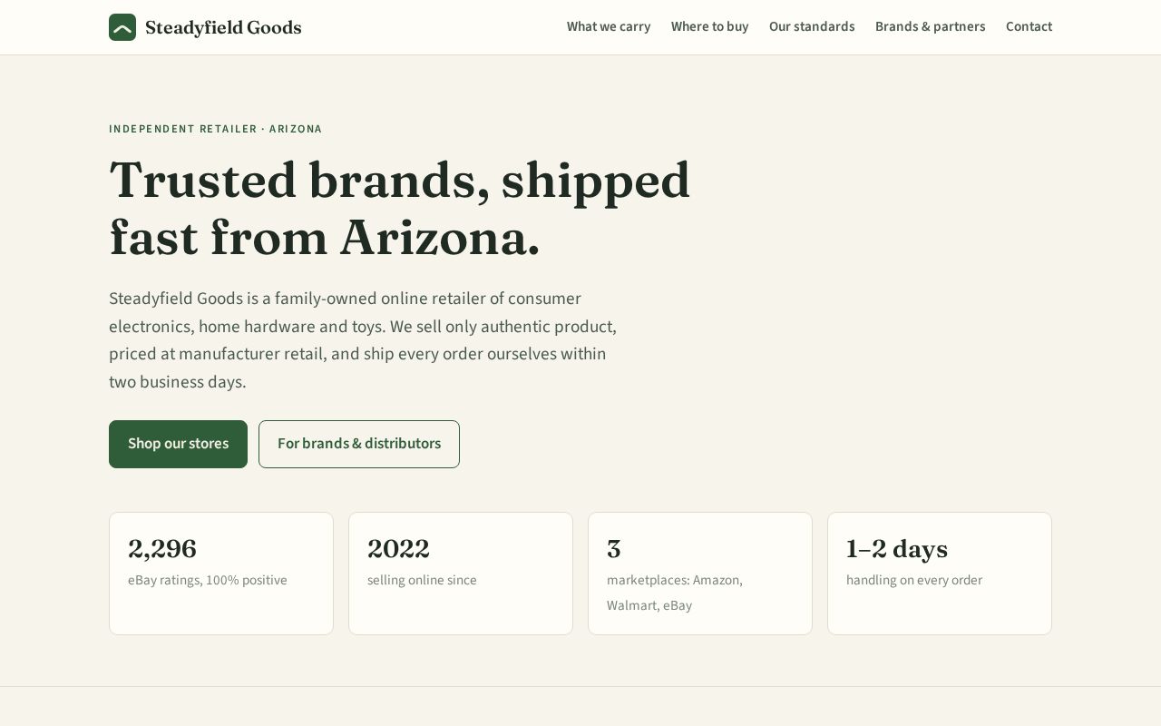This screenshot has width=1161, height=726.
Task: Click the green Steadyfield logo icon
Action: (x=122, y=27)
